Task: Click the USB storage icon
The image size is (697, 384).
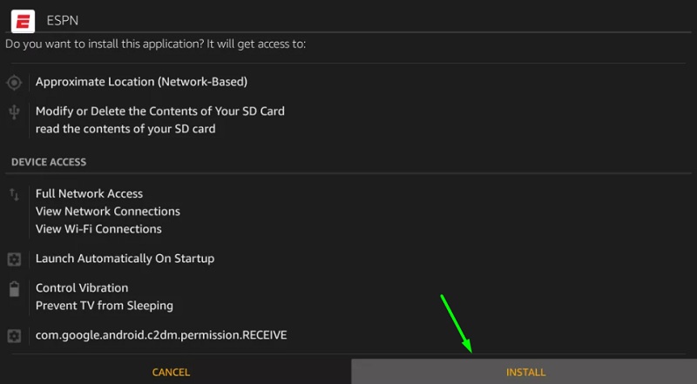Action: click(x=14, y=112)
